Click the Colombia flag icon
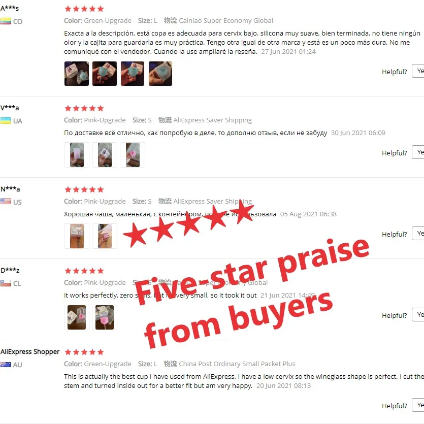The height and width of the screenshot is (424, 424). click(x=6, y=21)
